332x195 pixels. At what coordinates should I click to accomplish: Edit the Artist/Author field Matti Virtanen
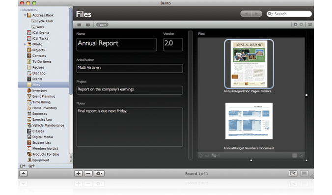pyautogui.click(x=130, y=68)
